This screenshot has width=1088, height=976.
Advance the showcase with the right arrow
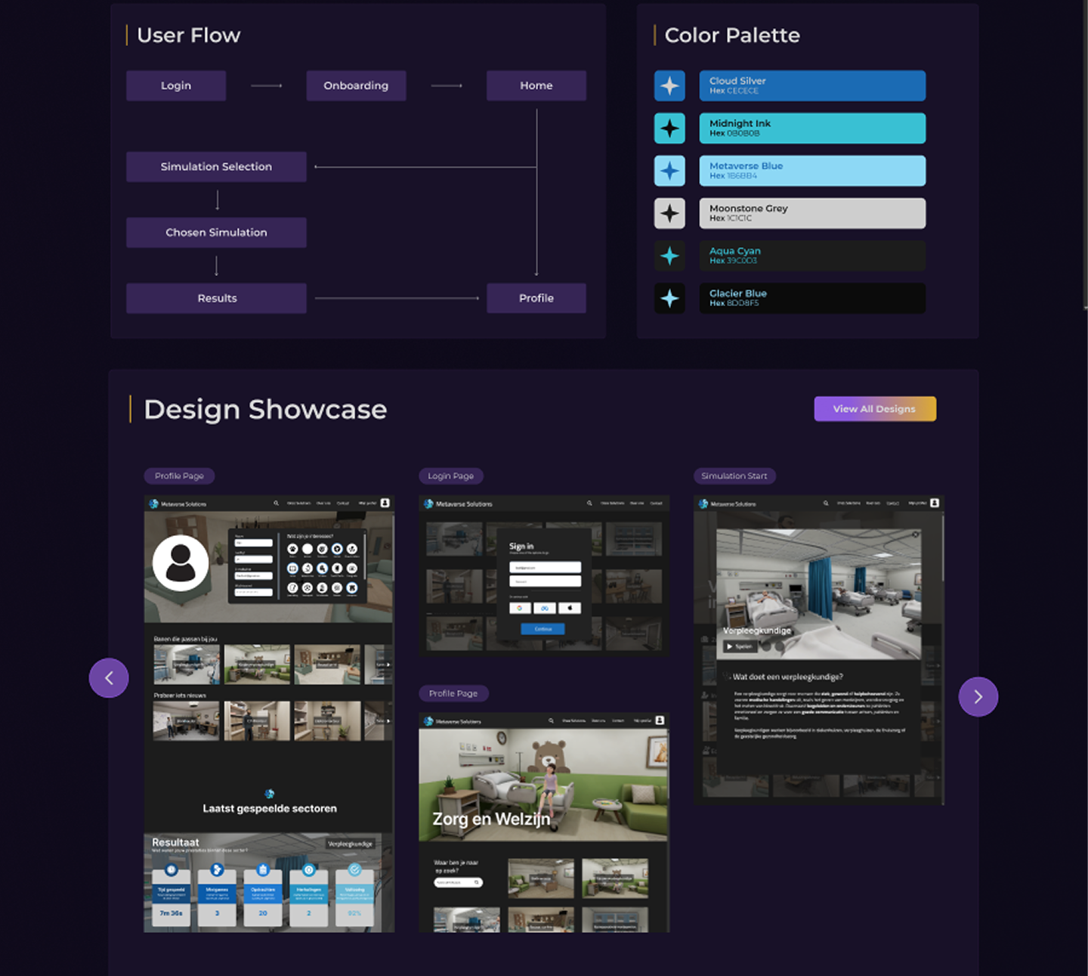[978, 696]
